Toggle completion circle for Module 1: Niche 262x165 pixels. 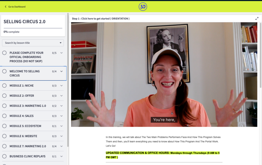point(4,86)
